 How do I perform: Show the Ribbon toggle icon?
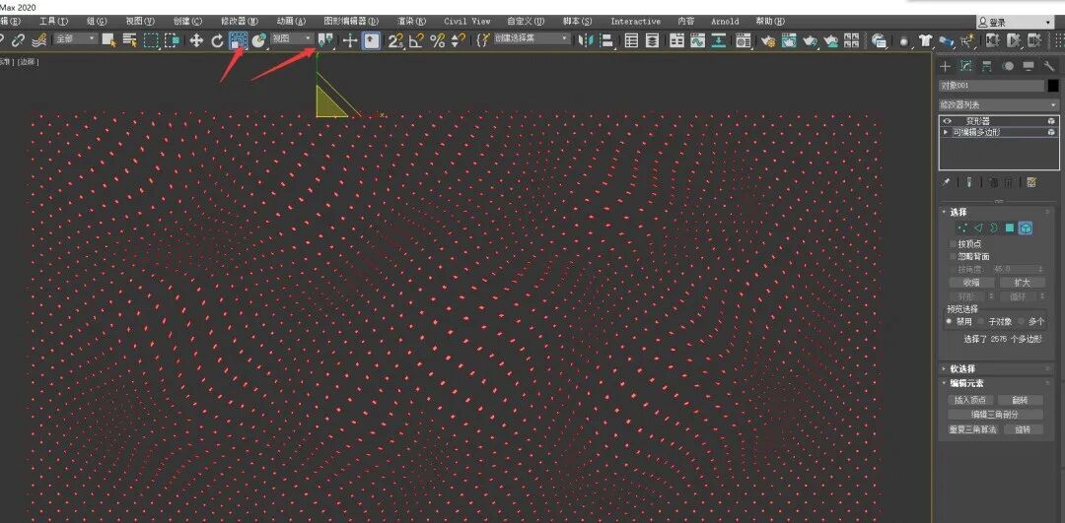(676, 40)
